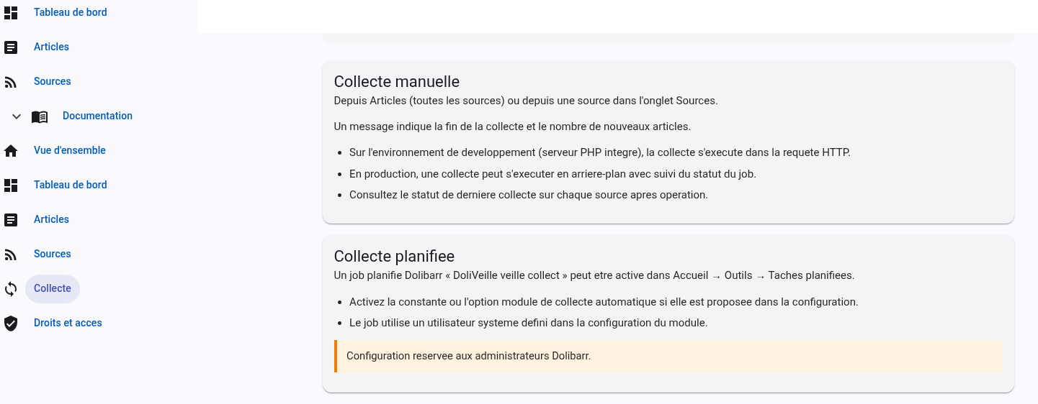1038x404 pixels.
Task: Open the top Articles sidebar link
Action: [51, 47]
